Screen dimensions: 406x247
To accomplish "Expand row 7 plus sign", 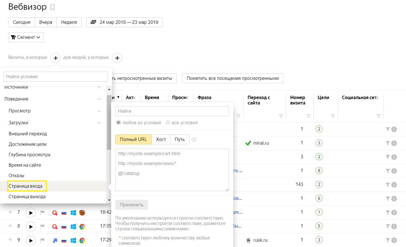I will pos(10,212).
